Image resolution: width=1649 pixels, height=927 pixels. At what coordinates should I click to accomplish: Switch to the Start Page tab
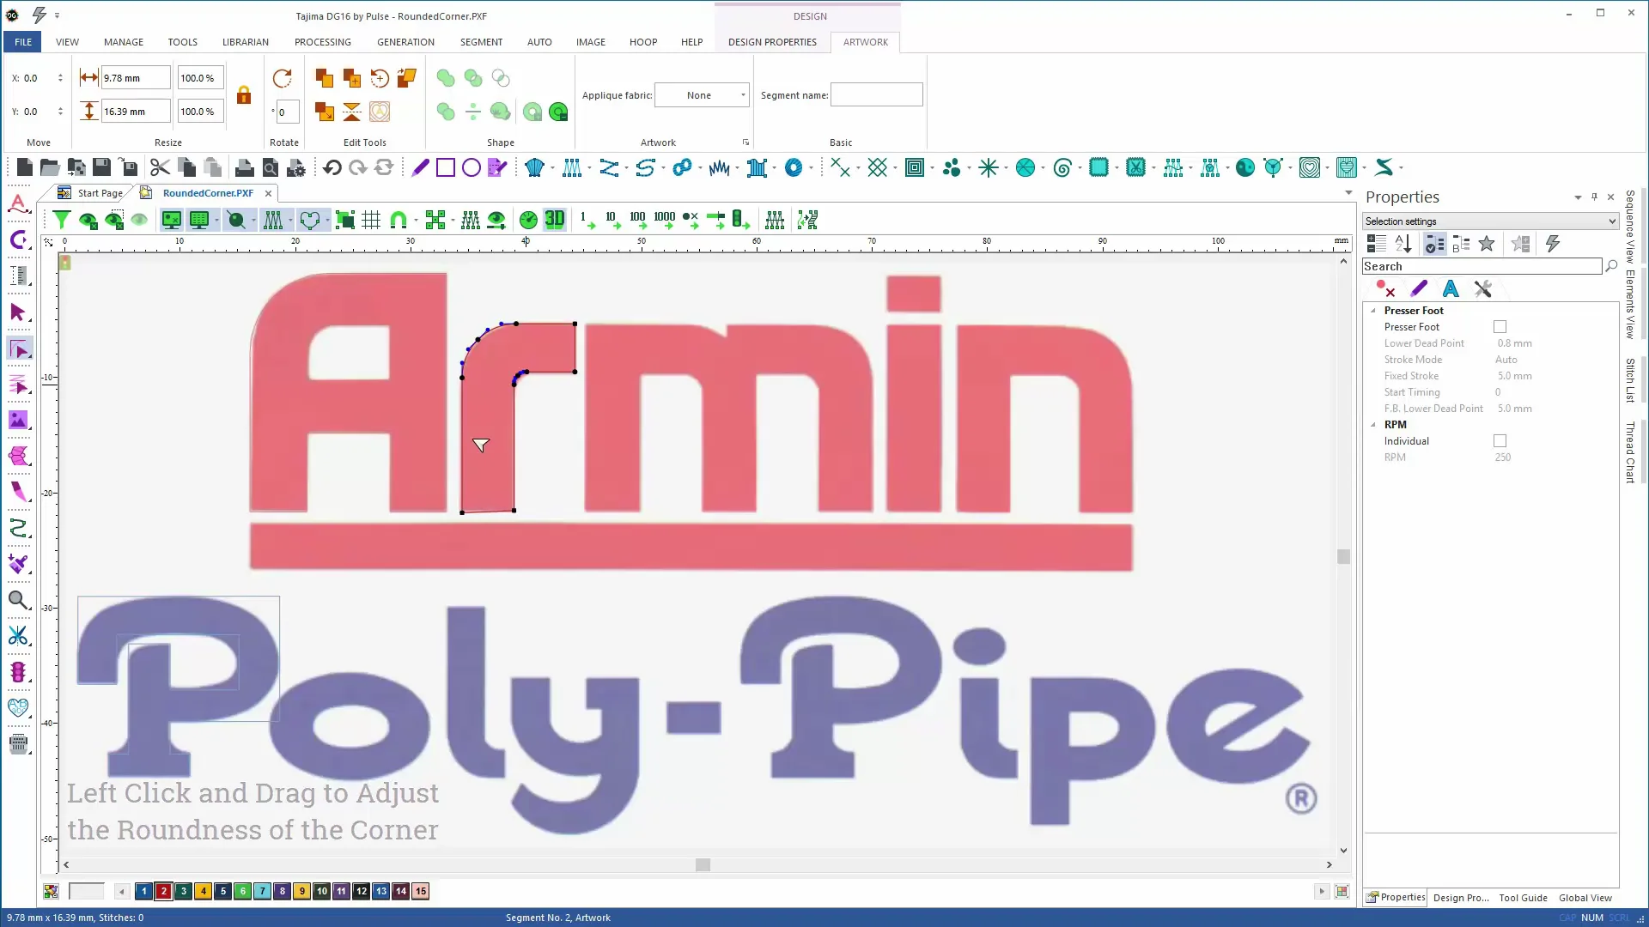point(100,193)
